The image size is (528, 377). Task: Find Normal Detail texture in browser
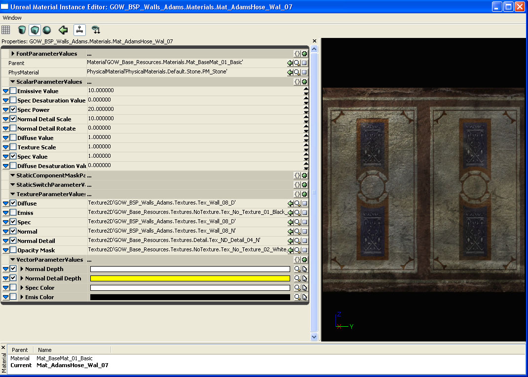pos(298,241)
